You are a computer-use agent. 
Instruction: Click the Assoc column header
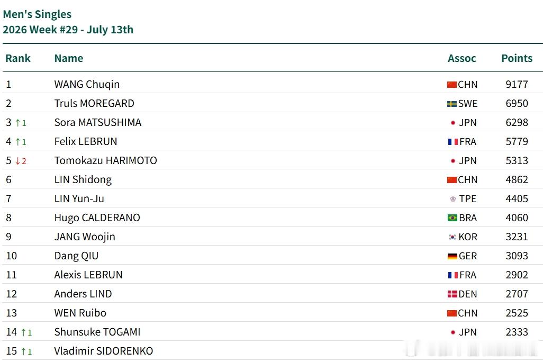(x=461, y=58)
